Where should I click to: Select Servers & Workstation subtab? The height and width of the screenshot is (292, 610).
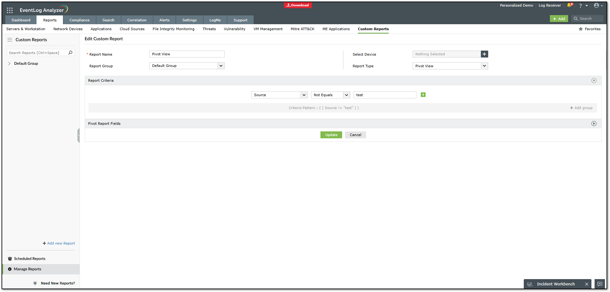point(26,29)
